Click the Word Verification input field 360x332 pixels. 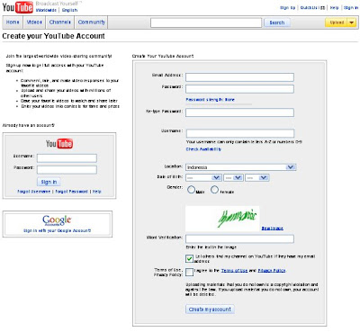239,238
